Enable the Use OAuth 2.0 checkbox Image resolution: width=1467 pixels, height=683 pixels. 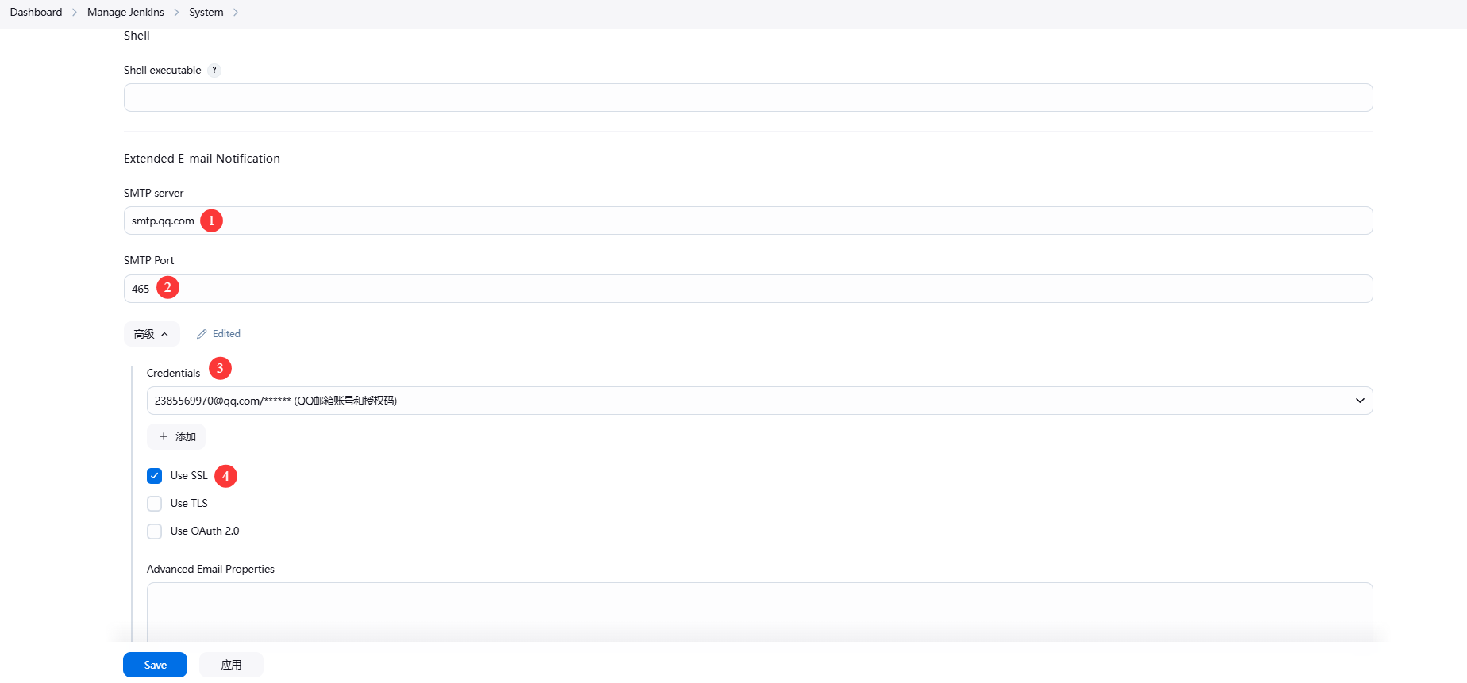click(x=155, y=531)
